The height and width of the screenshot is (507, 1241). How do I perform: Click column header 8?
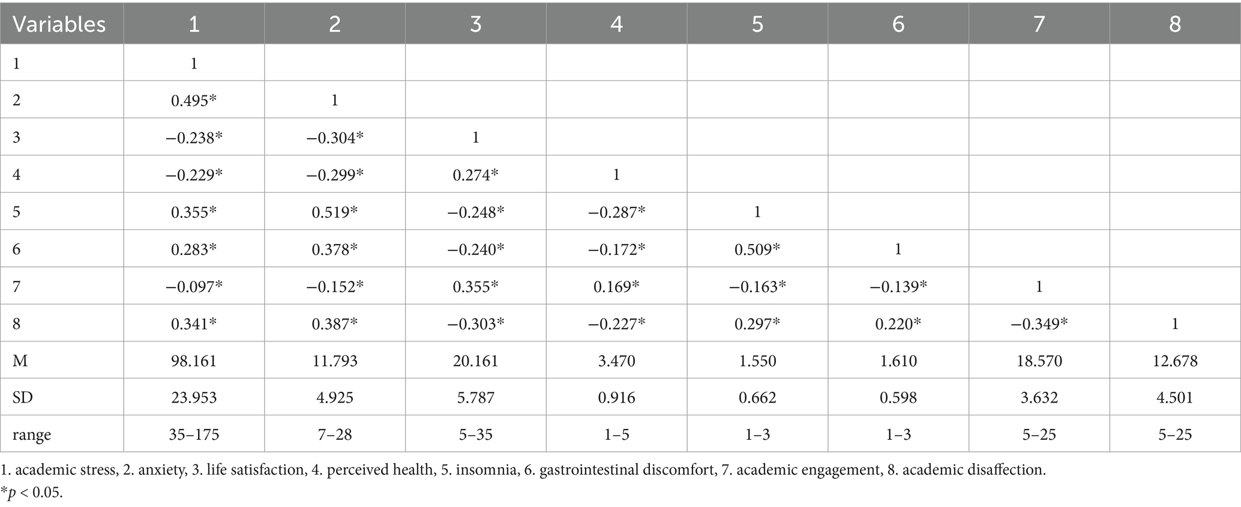(x=1175, y=24)
